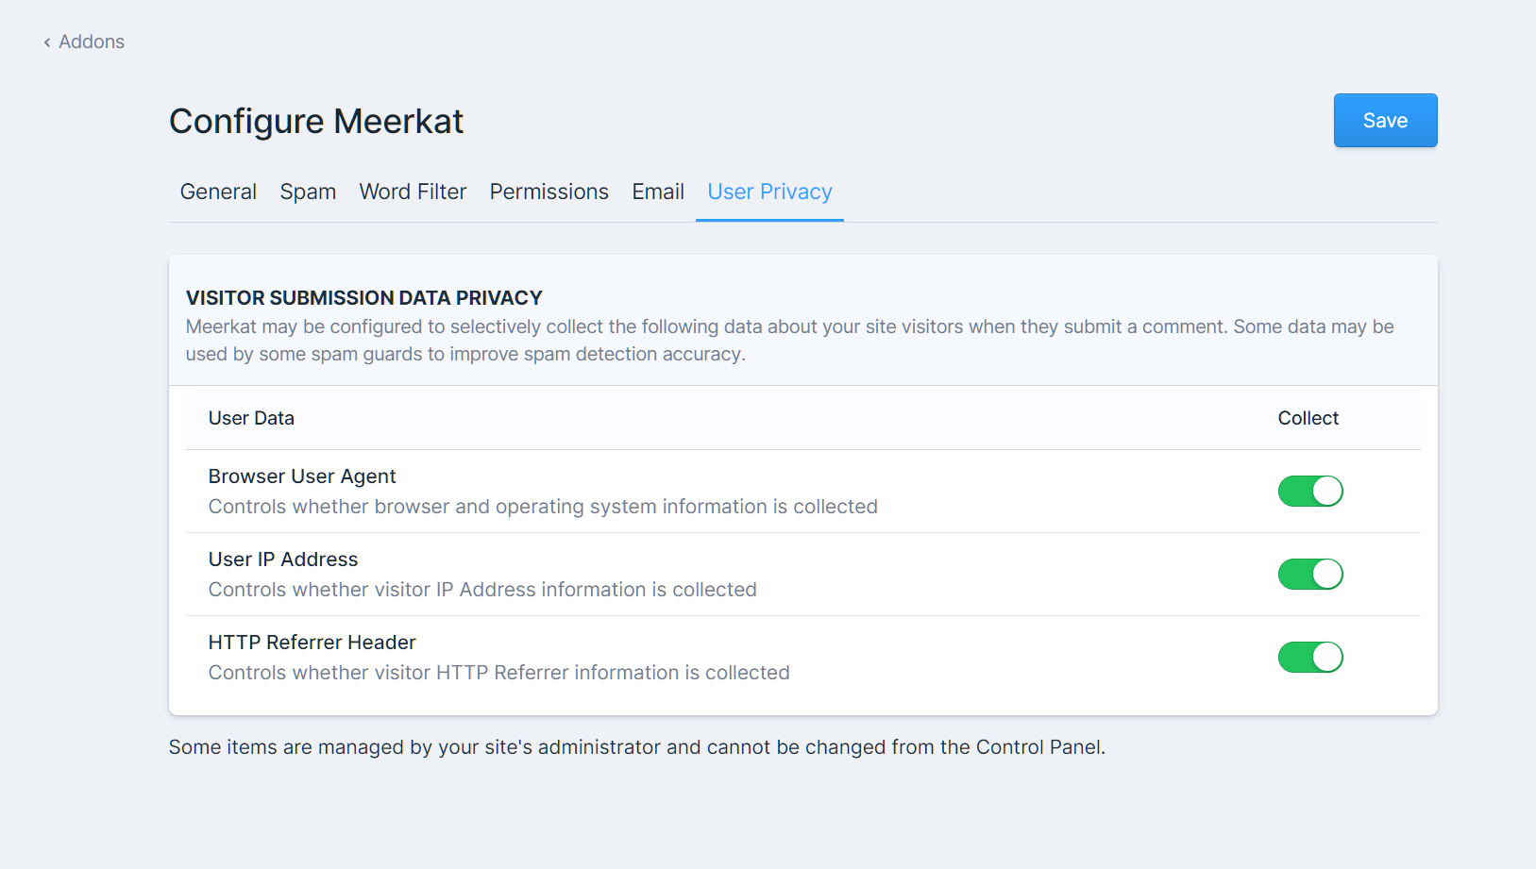Click the Collect column header

1308,418
